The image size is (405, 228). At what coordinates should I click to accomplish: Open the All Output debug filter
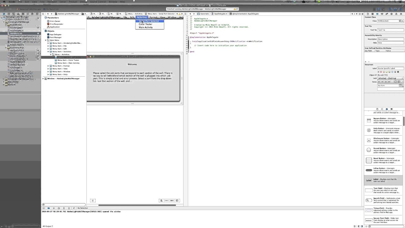tap(48, 226)
